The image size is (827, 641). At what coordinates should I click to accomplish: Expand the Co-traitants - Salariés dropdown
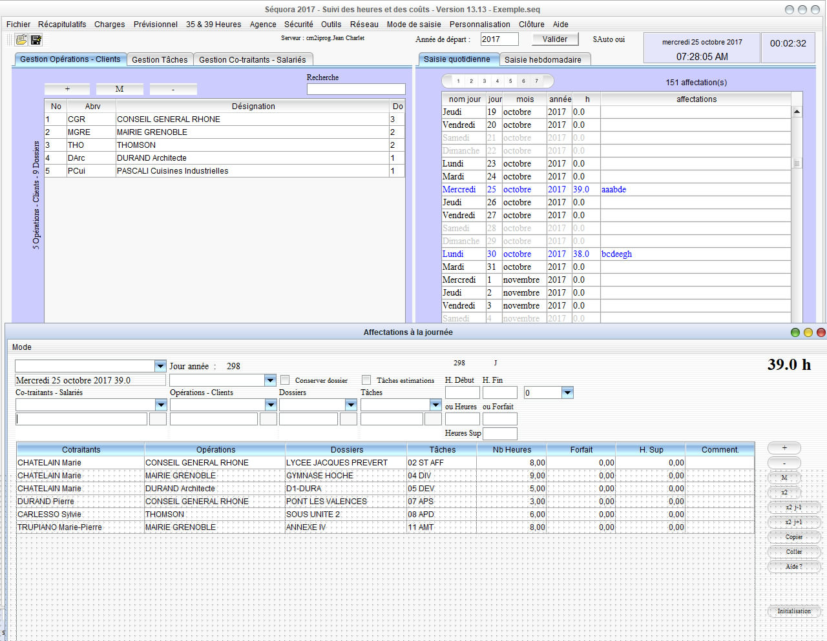(161, 405)
